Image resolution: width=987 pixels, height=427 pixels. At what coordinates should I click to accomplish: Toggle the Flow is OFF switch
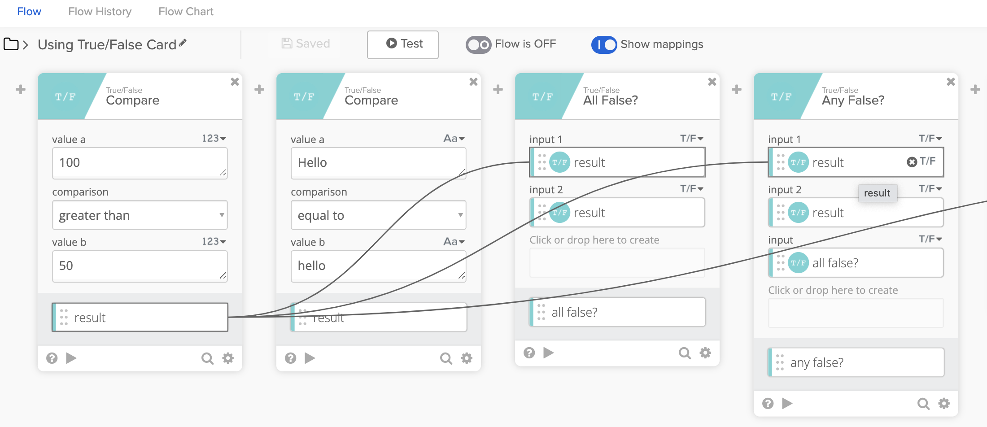pyautogui.click(x=478, y=44)
